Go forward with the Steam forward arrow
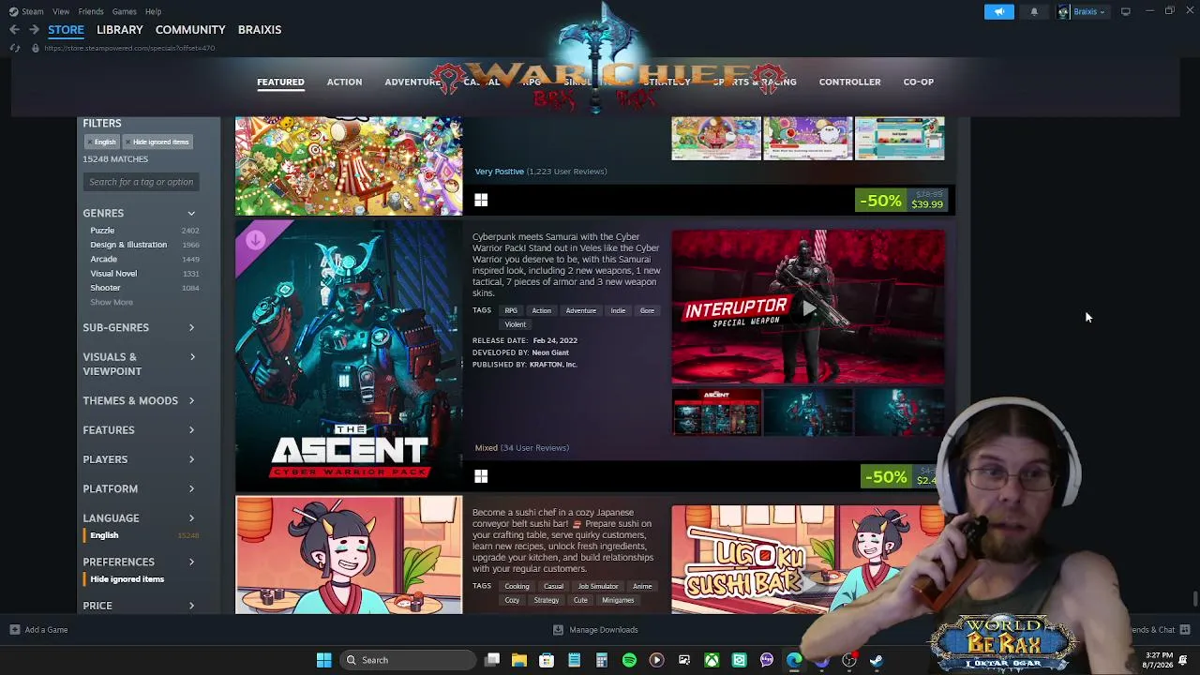The image size is (1200, 675). coord(34,30)
